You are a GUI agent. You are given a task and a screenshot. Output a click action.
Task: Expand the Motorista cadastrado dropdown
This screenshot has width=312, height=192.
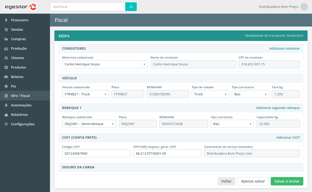point(105,64)
